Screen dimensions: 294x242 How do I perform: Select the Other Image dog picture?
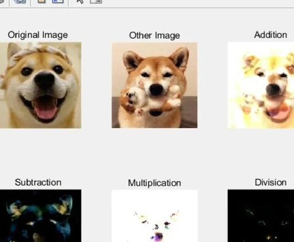click(x=154, y=85)
